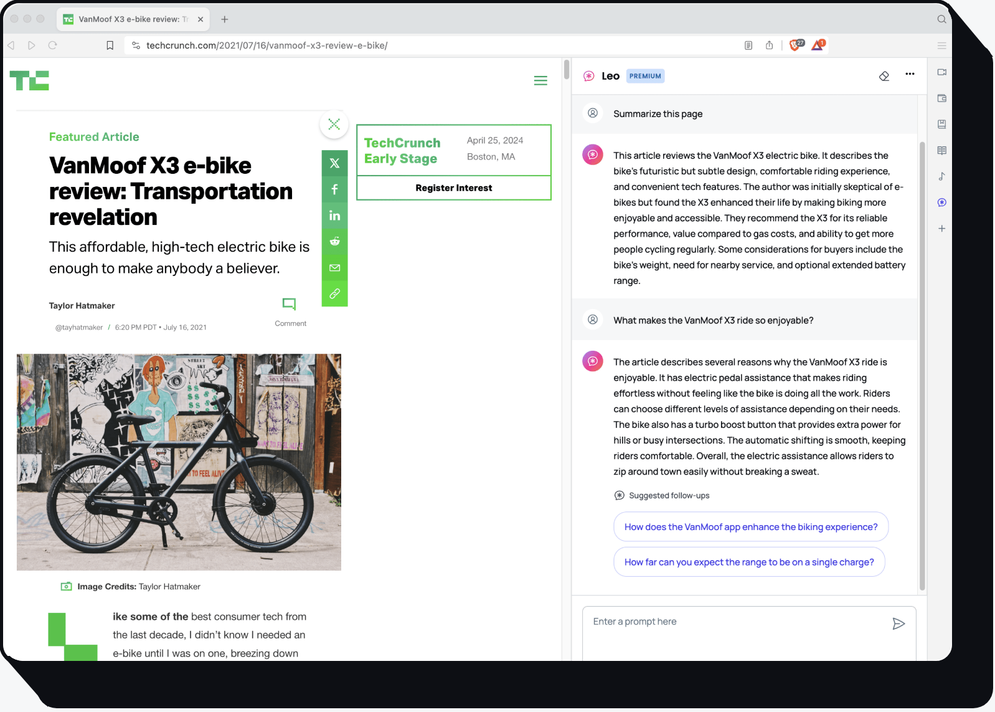This screenshot has width=995, height=712.
Task: Bookmark this page with the bookmark icon
Action: pos(110,45)
